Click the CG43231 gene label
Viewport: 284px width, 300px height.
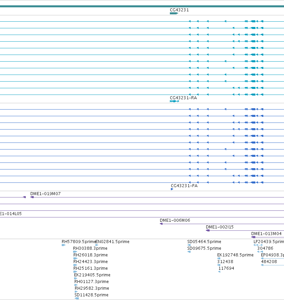(179, 10)
